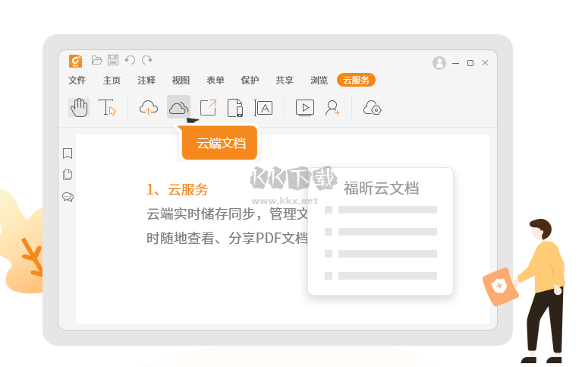Open the bookmarks side panel
Viewport: 585px width, 367px height.
(68, 153)
